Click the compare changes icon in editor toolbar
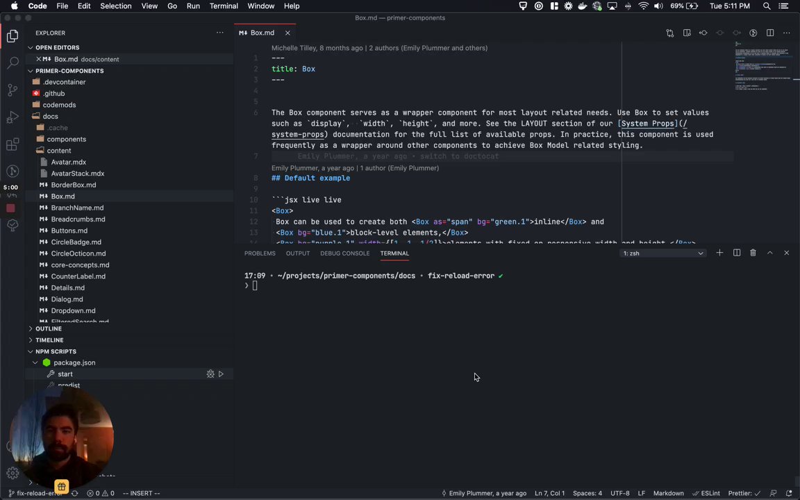 [670, 33]
